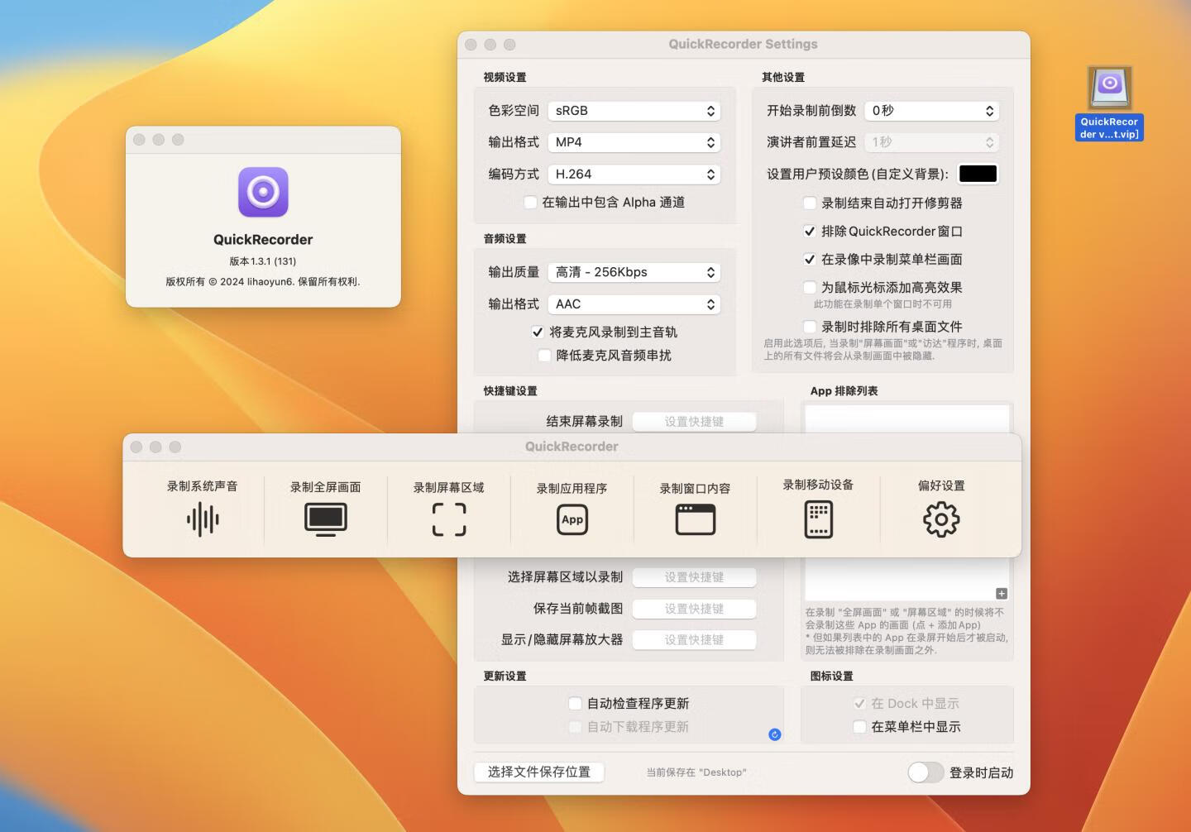Enable mouse cursor highlight effect checkbox
This screenshot has width=1191, height=832.
[810, 288]
